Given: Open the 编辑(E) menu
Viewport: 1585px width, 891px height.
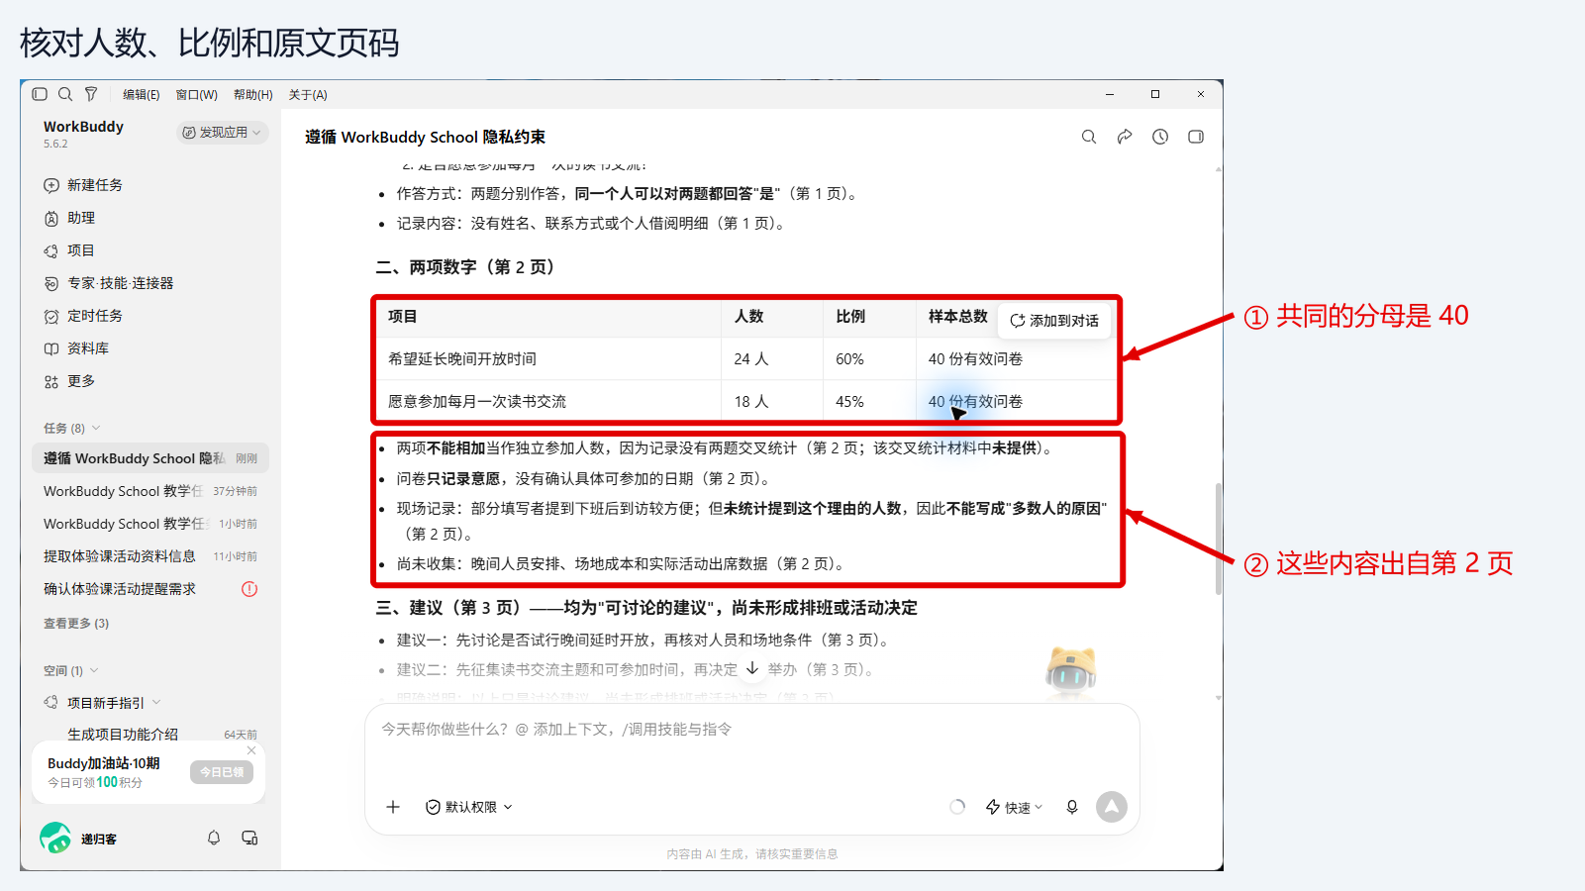Looking at the screenshot, I should coord(142,95).
